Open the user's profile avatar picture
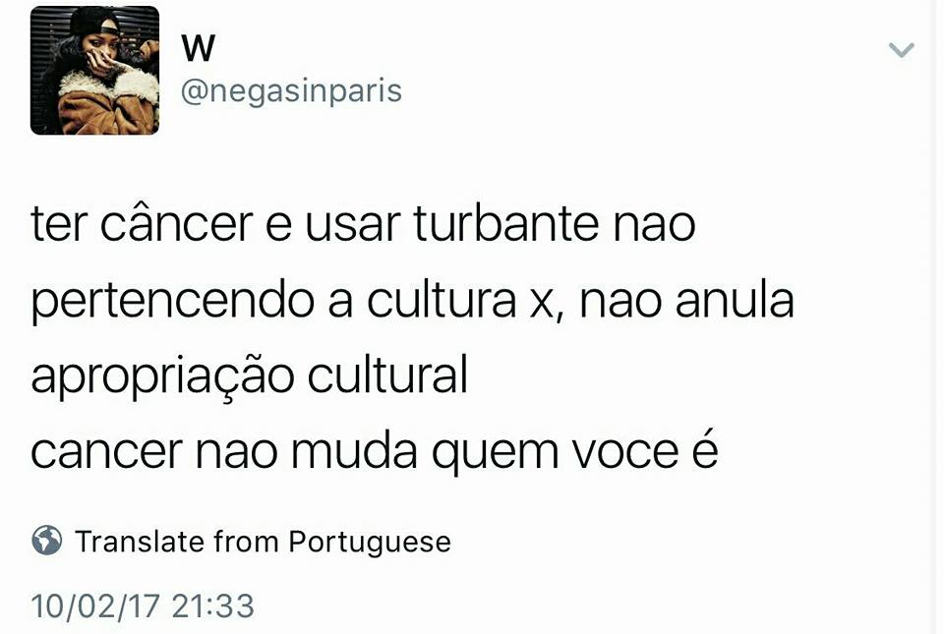 pyautogui.click(x=94, y=71)
